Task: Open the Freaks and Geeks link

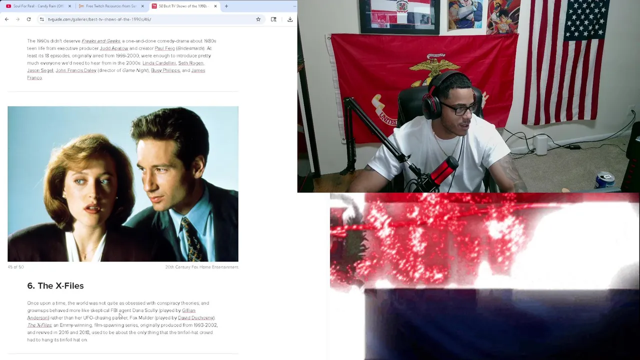Action: click(100, 41)
